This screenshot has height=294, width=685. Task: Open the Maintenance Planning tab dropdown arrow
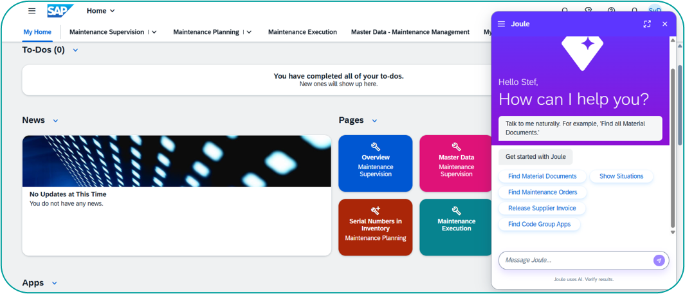point(250,32)
